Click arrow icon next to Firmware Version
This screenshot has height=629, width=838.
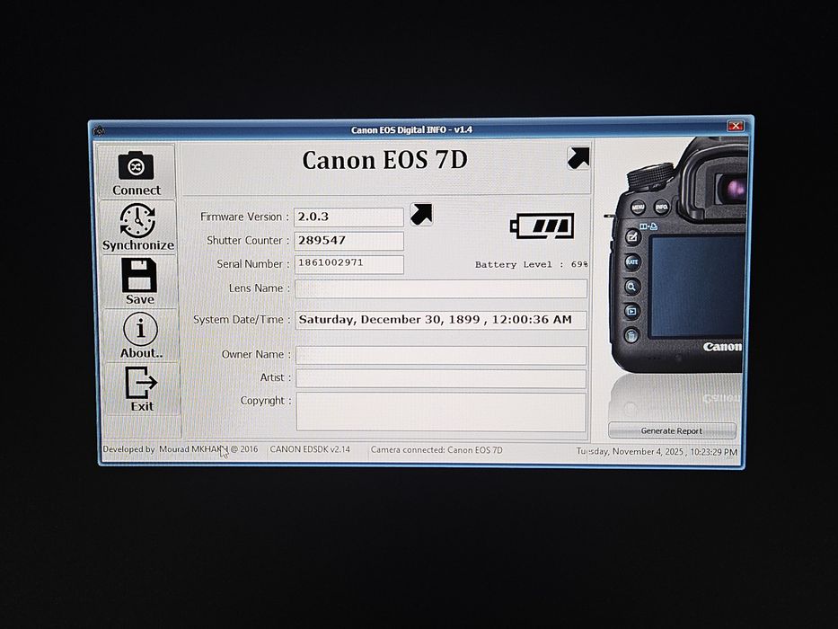pyautogui.click(x=421, y=215)
